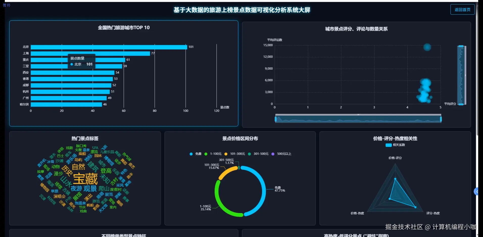The width and height of the screenshot is (483, 237).
Task: Select the 上海 bar with value 77
Action: [x=90, y=53]
